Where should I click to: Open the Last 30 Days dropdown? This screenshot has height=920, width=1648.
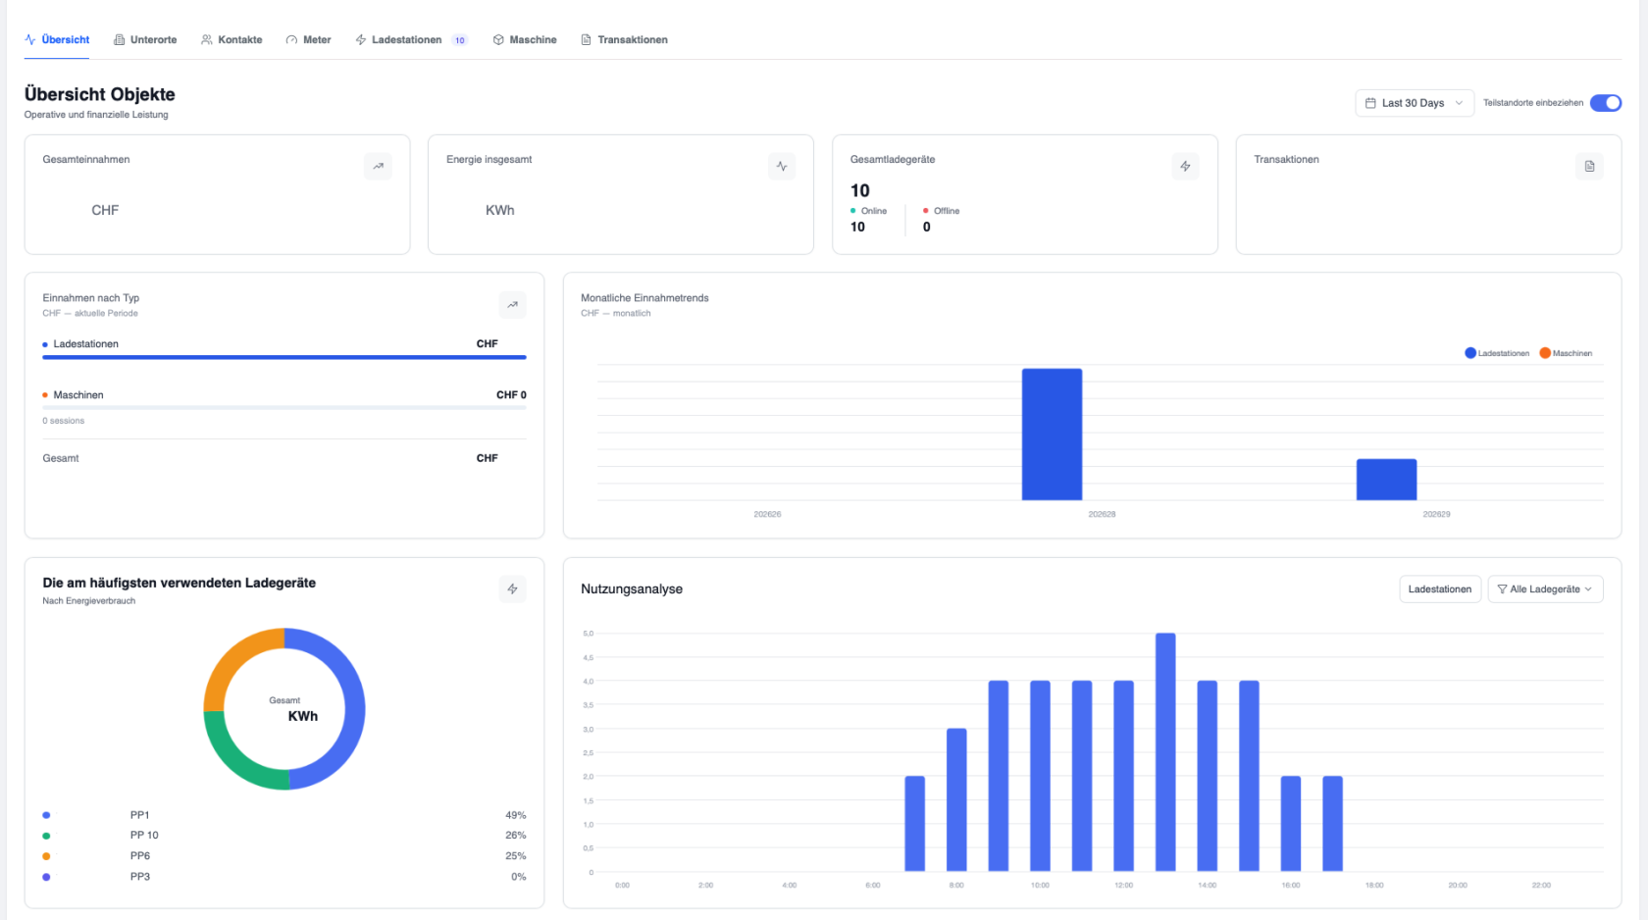point(1415,103)
